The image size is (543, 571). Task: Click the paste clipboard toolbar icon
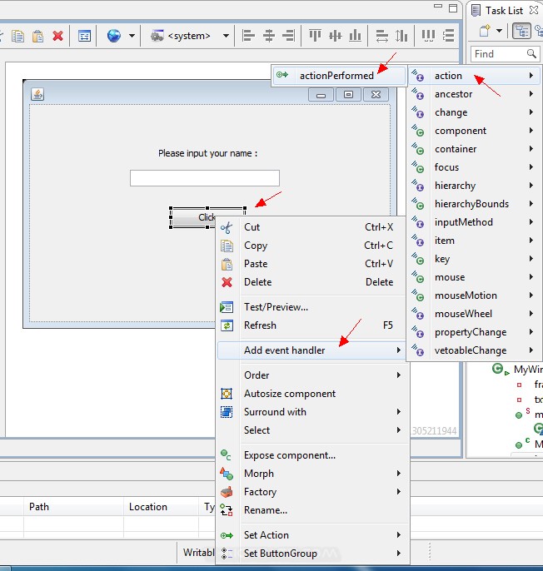point(37,36)
